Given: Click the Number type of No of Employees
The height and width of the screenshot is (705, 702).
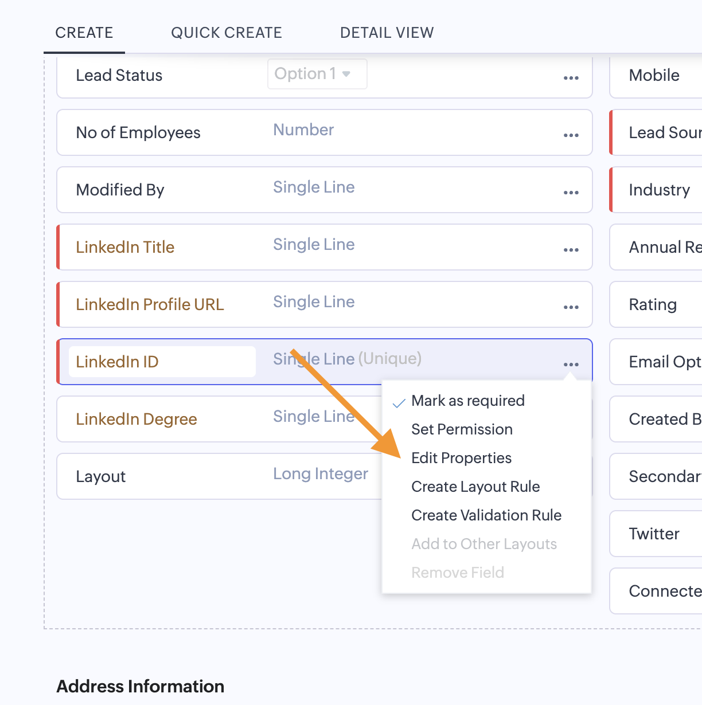Looking at the screenshot, I should 303,130.
